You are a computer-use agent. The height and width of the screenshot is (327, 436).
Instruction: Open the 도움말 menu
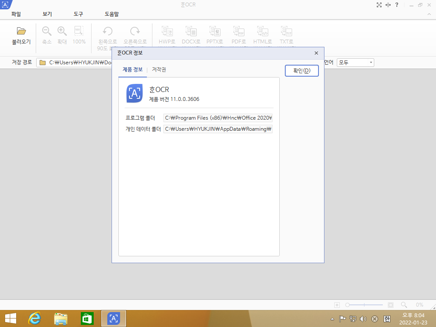point(112,14)
